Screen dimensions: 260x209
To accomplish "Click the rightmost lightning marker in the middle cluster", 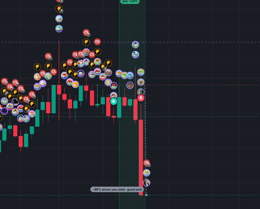I will click(108, 63).
